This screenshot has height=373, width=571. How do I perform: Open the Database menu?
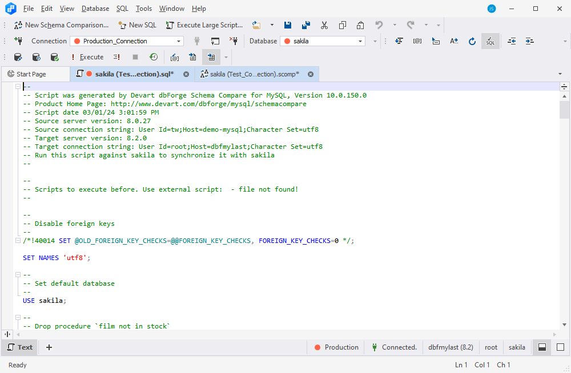tap(95, 9)
